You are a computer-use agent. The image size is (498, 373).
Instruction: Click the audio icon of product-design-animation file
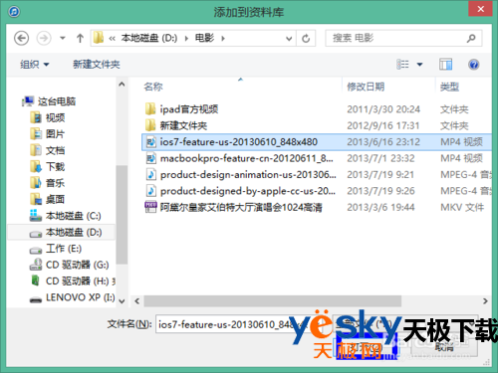(x=151, y=174)
